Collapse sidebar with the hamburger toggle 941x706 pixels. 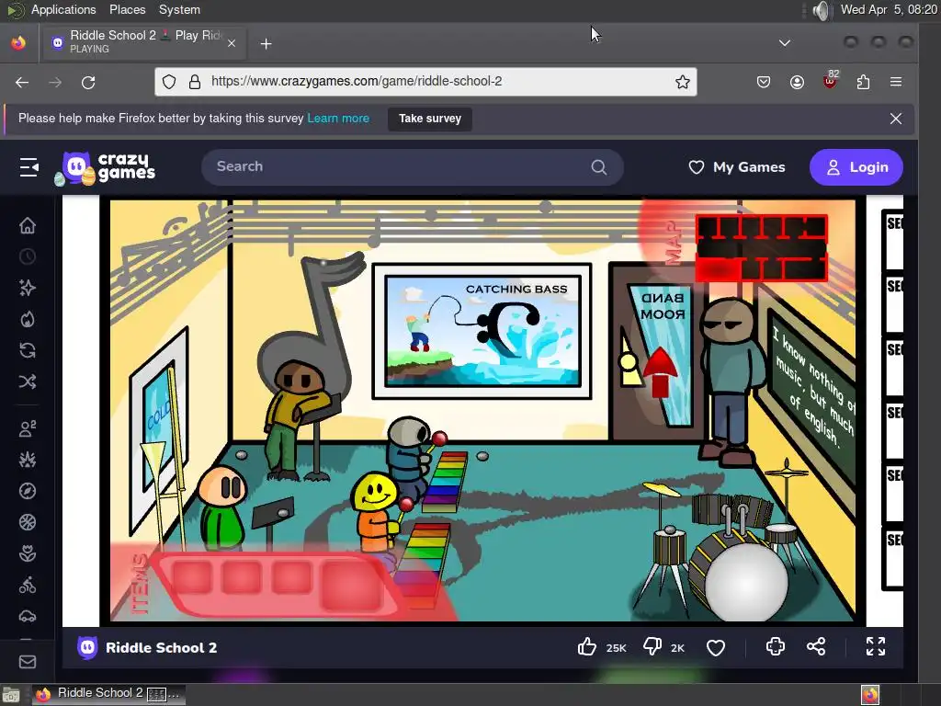click(x=28, y=167)
